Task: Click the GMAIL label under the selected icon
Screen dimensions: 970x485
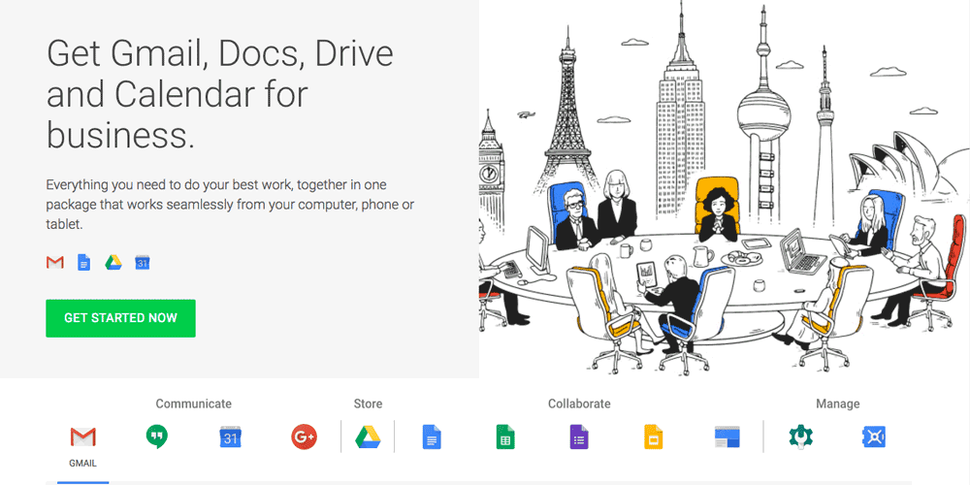Action: [82, 464]
